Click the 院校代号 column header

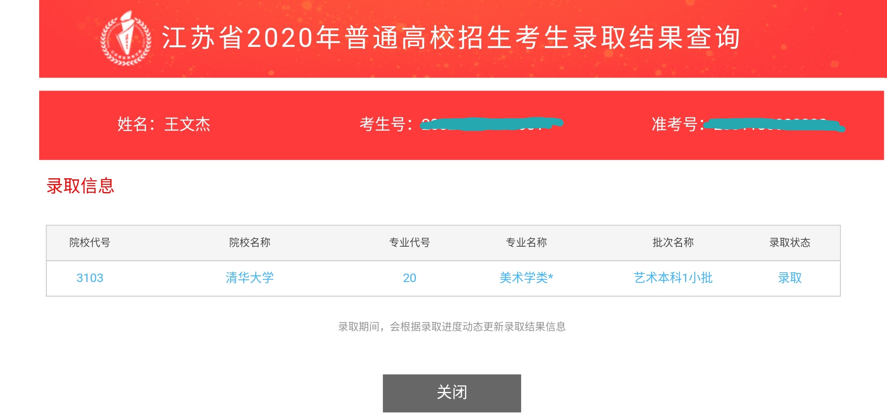(x=90, y=242)
